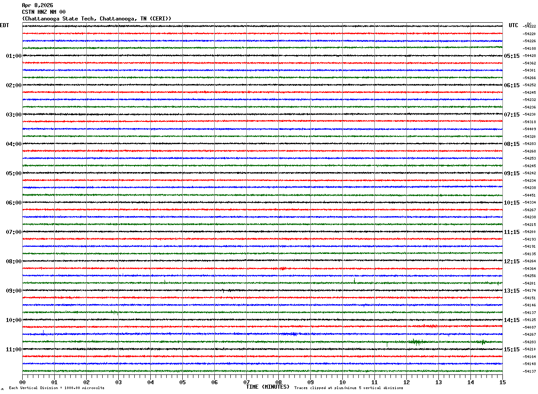Click the 01:00 EDT time label
The image size is (538, 394).
pos(14,56)
